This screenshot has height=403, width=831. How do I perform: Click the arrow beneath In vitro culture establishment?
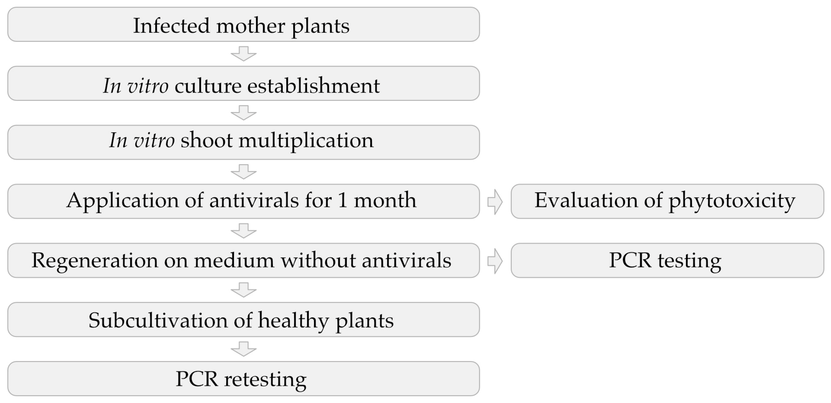point(244,112)
